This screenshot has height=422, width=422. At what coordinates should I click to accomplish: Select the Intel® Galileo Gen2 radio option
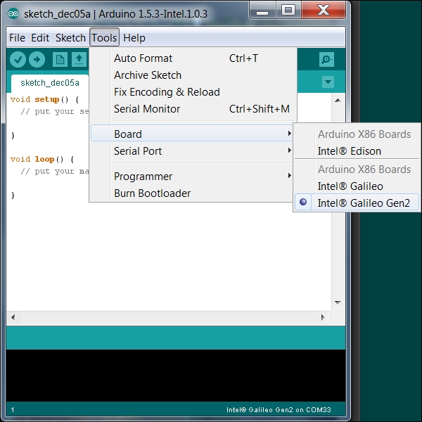pyautogui.click(x=357, y=203)
